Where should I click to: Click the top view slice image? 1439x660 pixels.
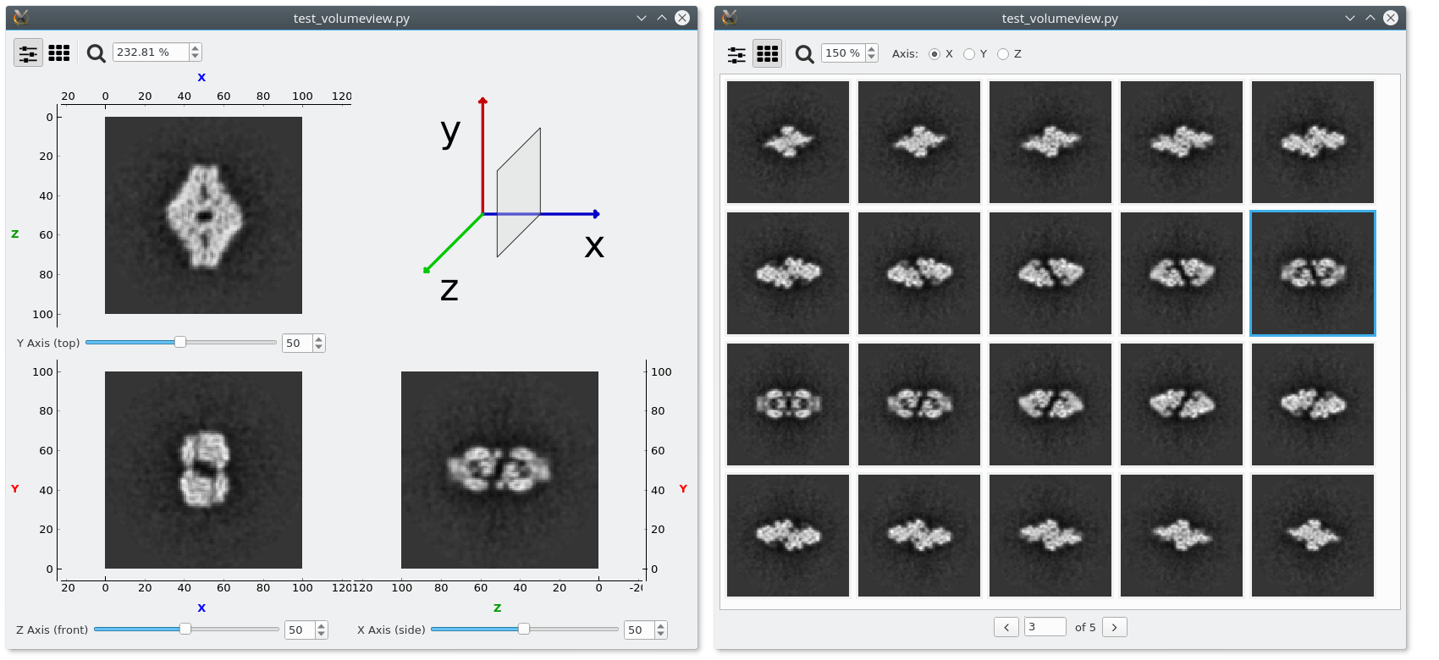pyautogui.click(x=203, y=216)
